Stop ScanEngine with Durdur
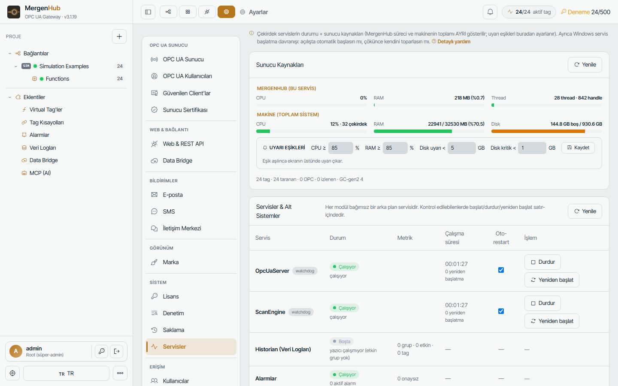Viewport: 618px width, 386px height. tap(542, 303)
